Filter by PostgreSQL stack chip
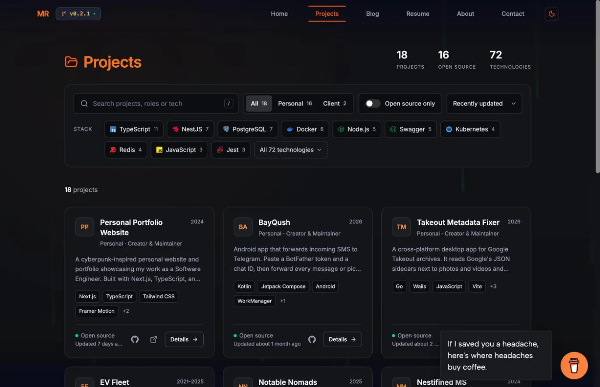The height and width of the screenshot is (387, 600). 248,129
